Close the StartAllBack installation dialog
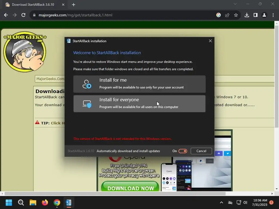This screenshot has width=279, height=209. [210, 41]
